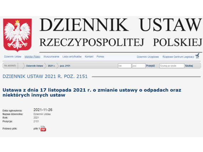
Task: Click the Ustawa z dnia 17 listopada title
Action: point(92,92)
